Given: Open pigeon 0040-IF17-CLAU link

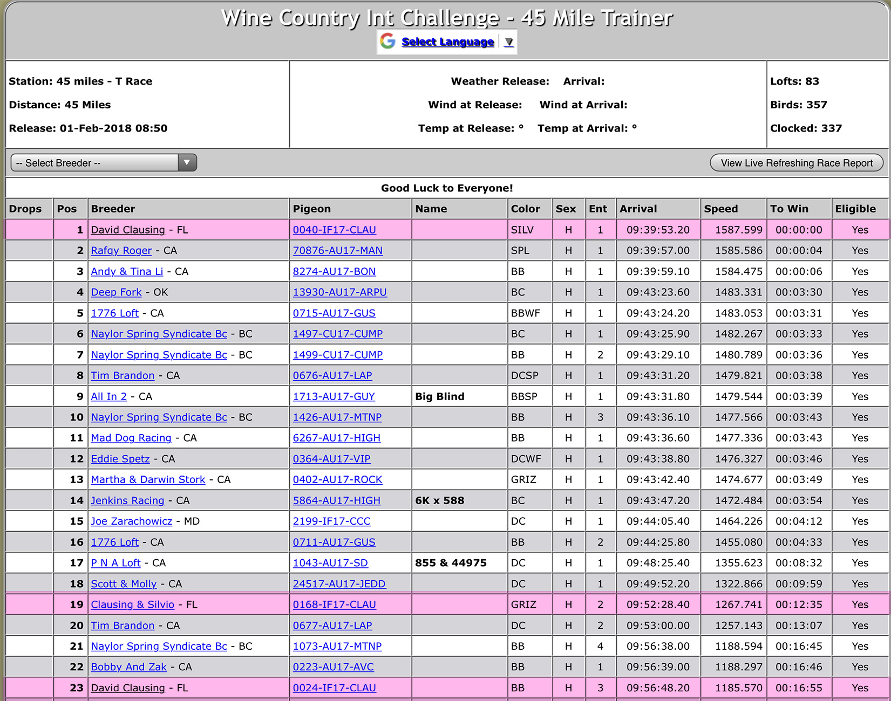Looking at the screenshot, I should point(334,230).
